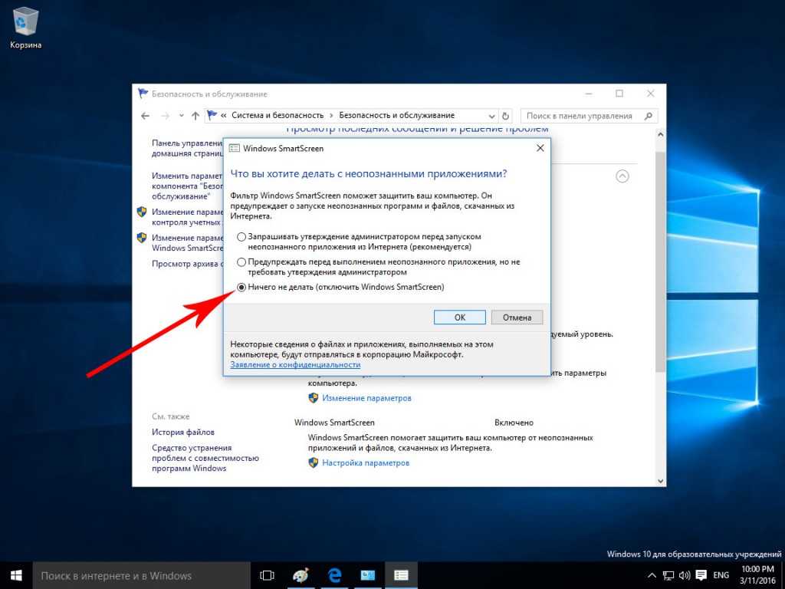Click the Refresh button next to address bar
785x589 pixels.
pos(505,116)
